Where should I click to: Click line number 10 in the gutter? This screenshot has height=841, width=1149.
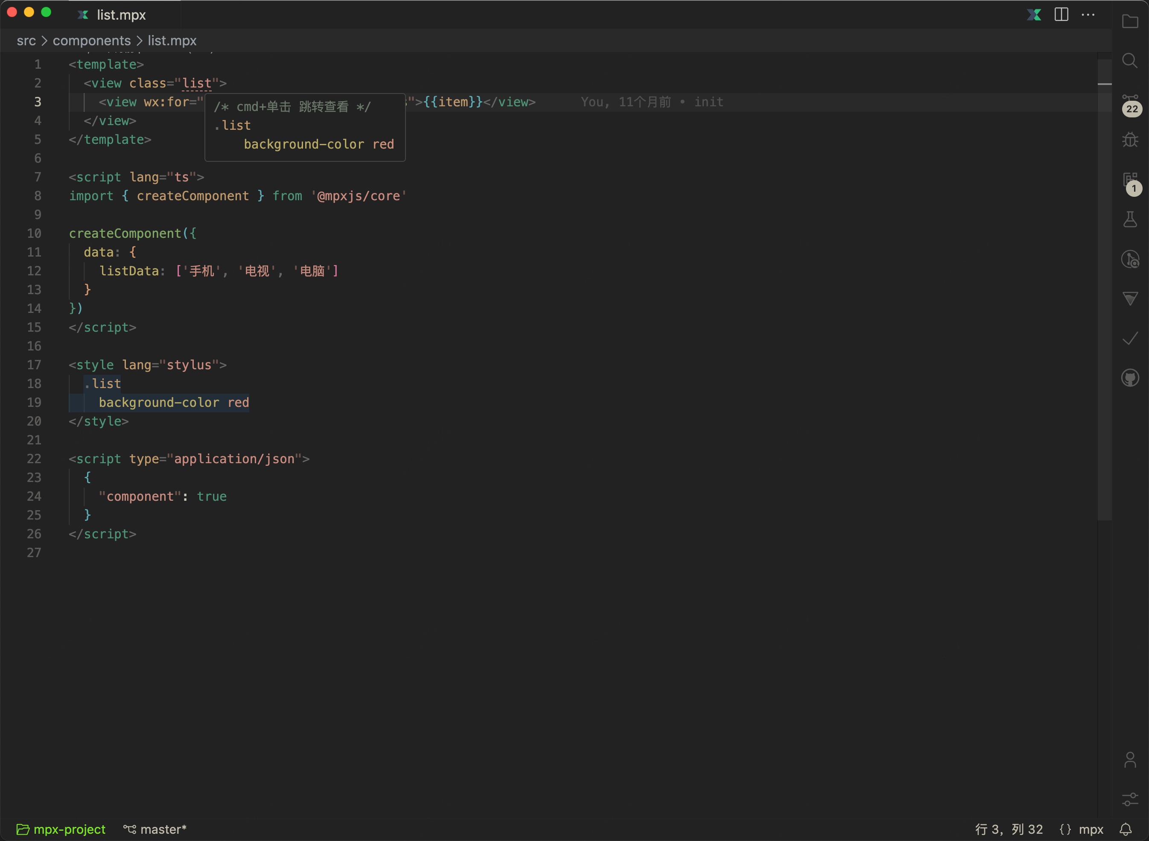click(x=34, y=233)
